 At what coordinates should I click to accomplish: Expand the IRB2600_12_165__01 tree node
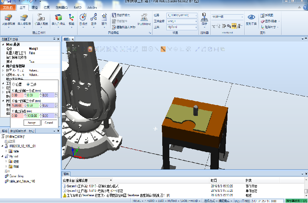tap(3, 146)
